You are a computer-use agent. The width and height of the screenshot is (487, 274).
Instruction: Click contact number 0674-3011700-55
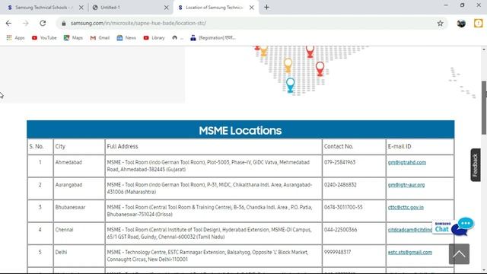pos(343,207)
